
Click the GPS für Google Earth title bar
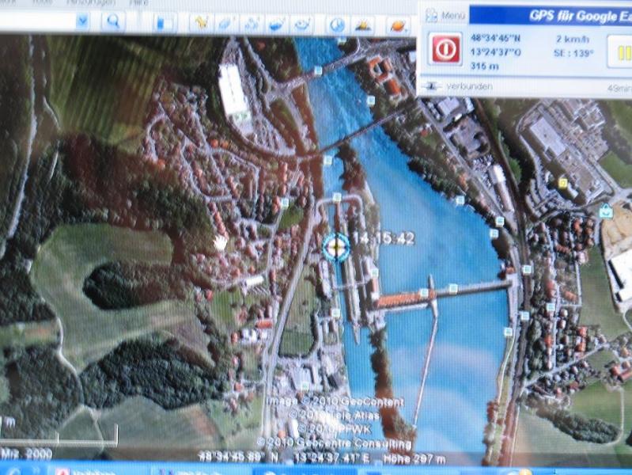(x=570, y=13)
